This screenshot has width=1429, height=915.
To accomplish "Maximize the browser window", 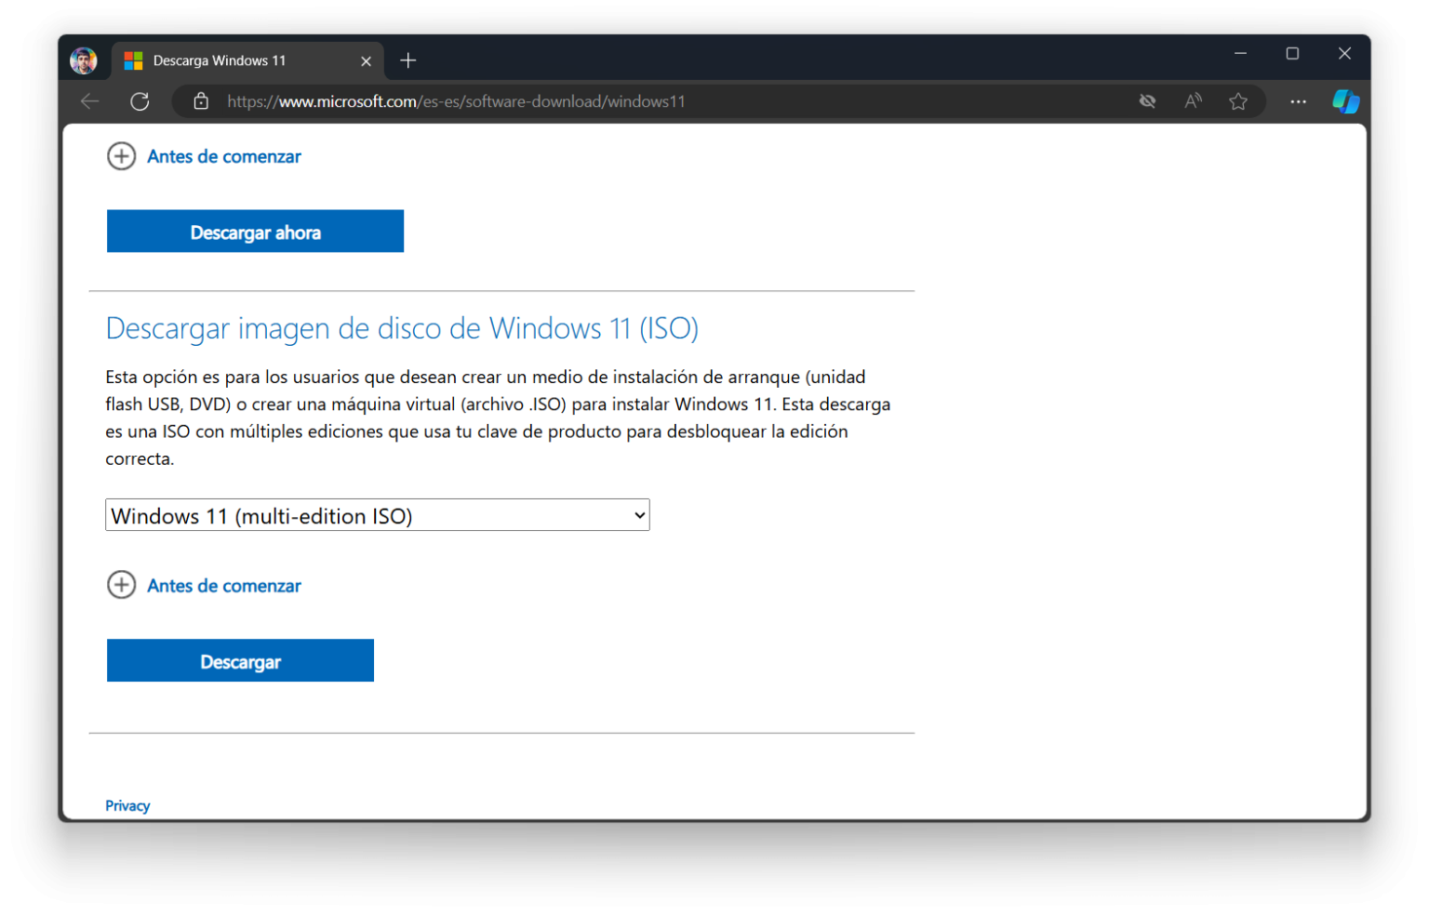I will click(1292, 54).
